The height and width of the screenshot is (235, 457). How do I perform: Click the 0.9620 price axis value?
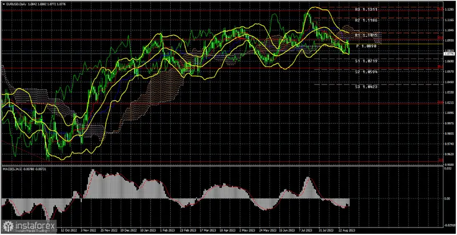click(450, 154)
